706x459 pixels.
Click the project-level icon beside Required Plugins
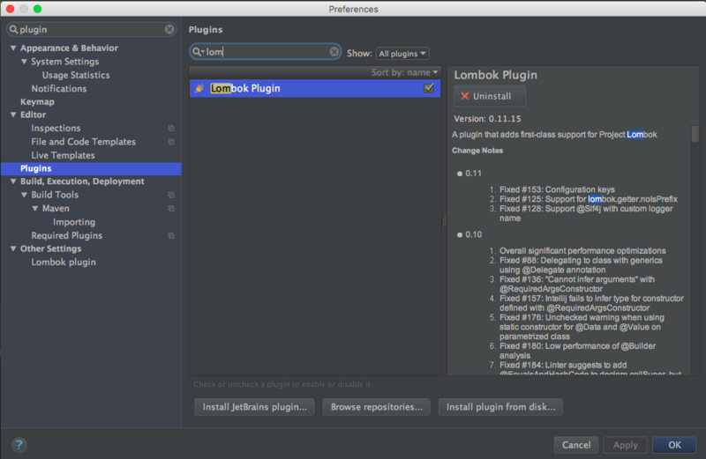(171, 235)
